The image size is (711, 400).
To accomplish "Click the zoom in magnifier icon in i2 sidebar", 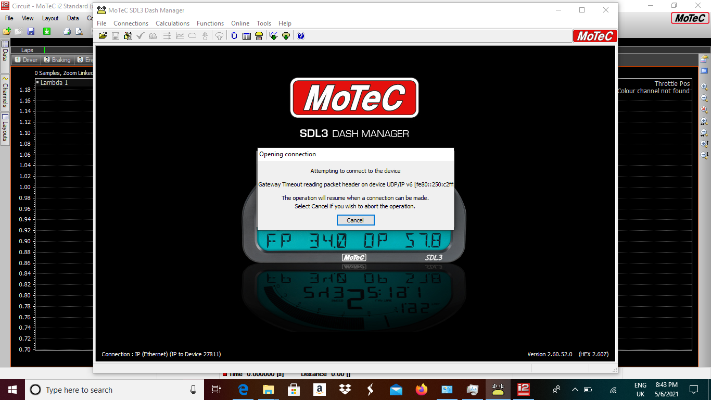I will tap(704, 87).
